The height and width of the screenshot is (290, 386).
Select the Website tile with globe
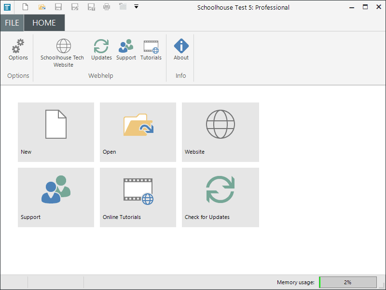[220, 132]
